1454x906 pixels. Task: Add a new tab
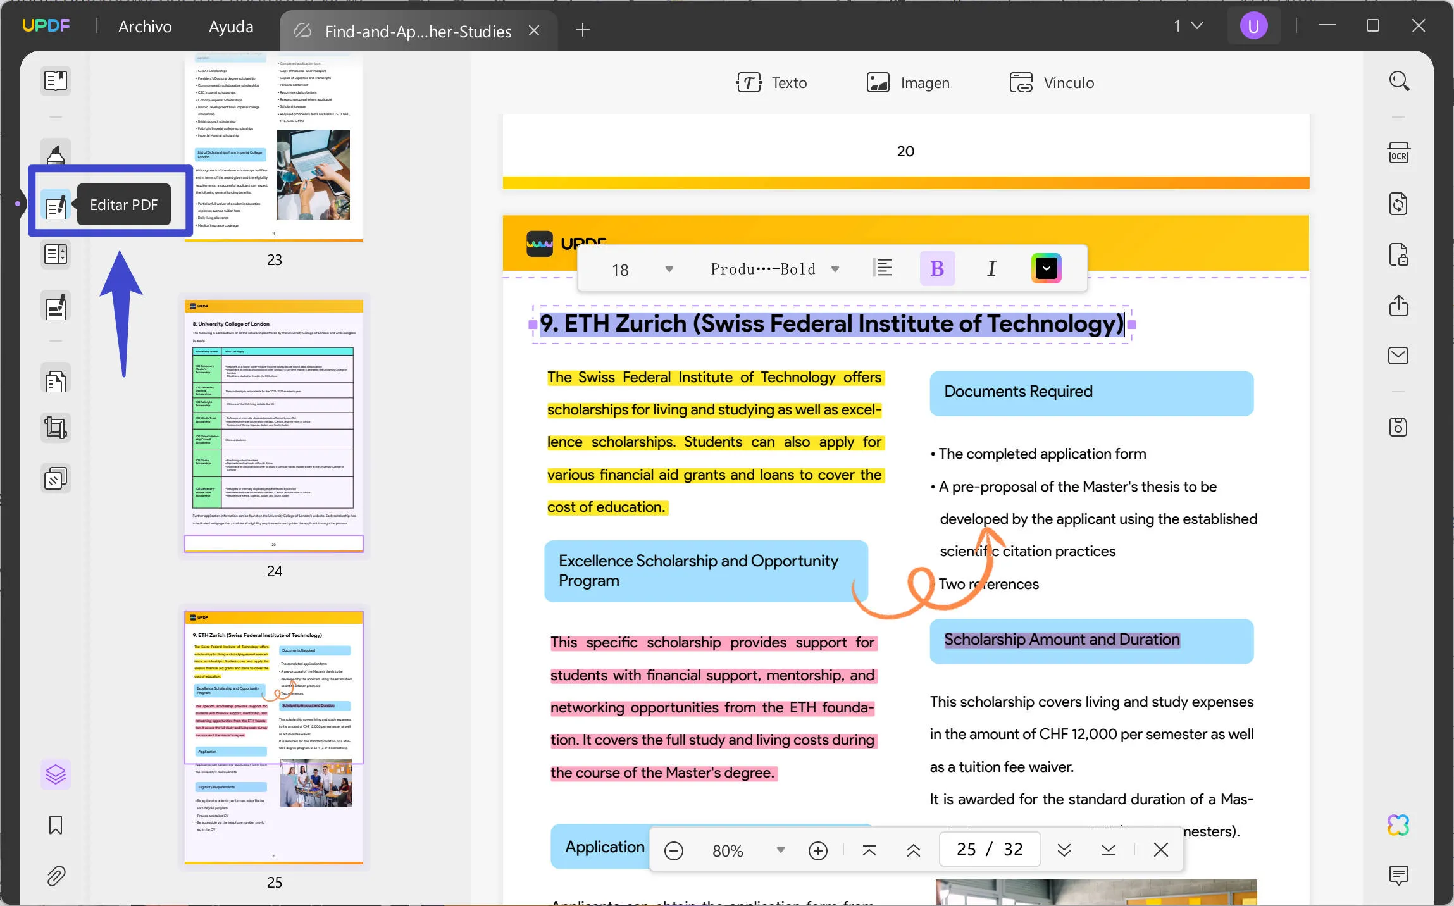click(583, 30)
